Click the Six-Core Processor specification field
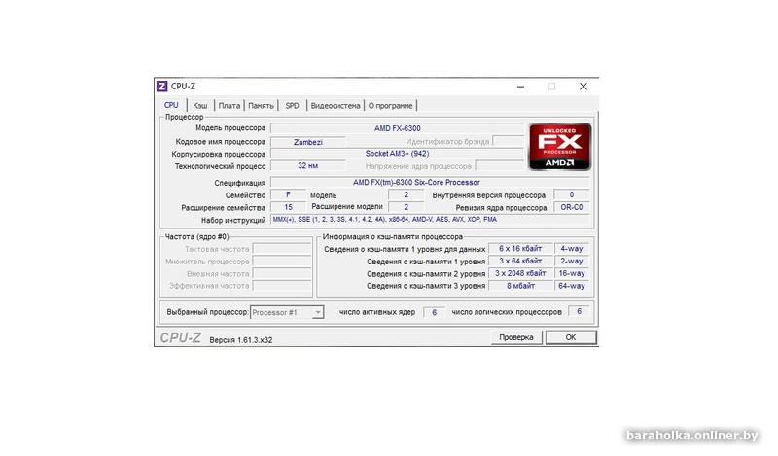 click(430, 183)
